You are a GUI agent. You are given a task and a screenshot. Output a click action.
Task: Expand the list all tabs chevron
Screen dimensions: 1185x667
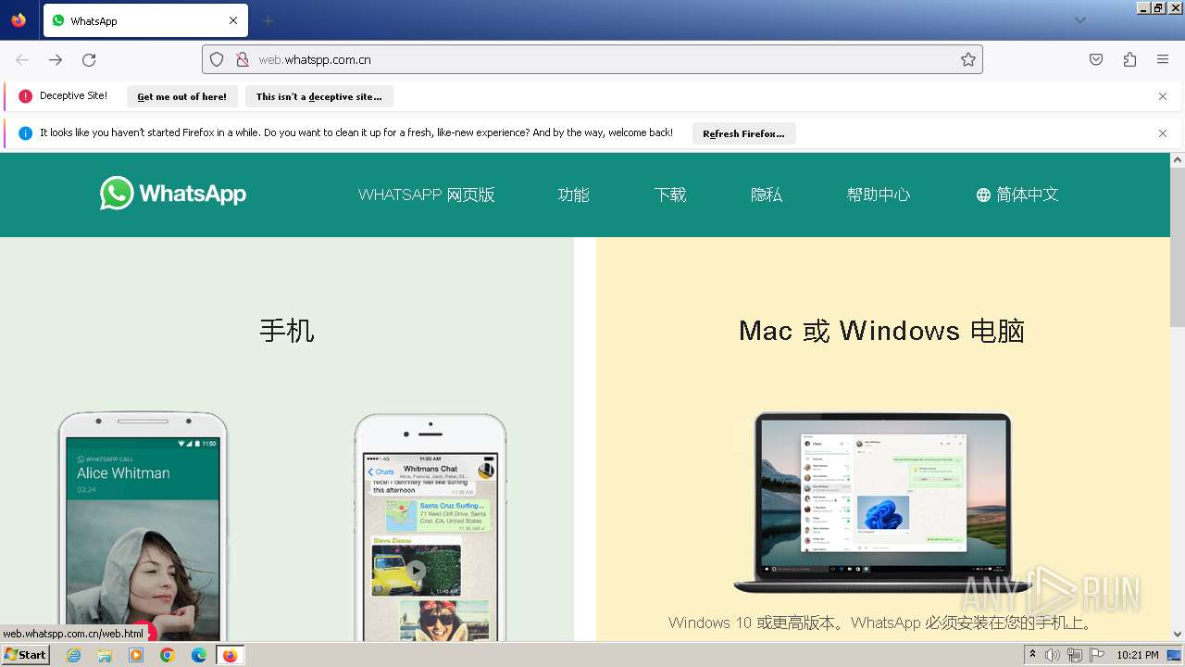coord(1080,20)
